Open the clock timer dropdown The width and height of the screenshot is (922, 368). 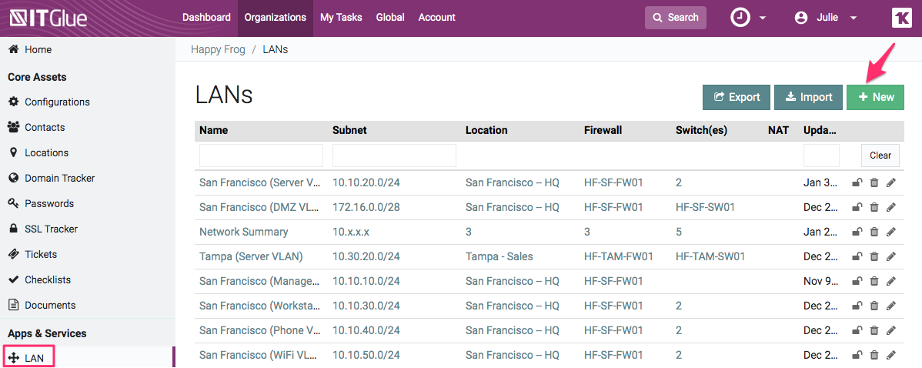748,18
